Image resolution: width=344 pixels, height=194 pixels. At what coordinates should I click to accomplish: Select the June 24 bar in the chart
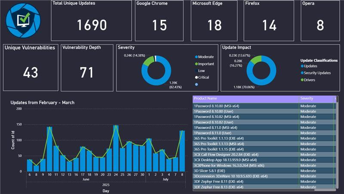tap(116, 148)
